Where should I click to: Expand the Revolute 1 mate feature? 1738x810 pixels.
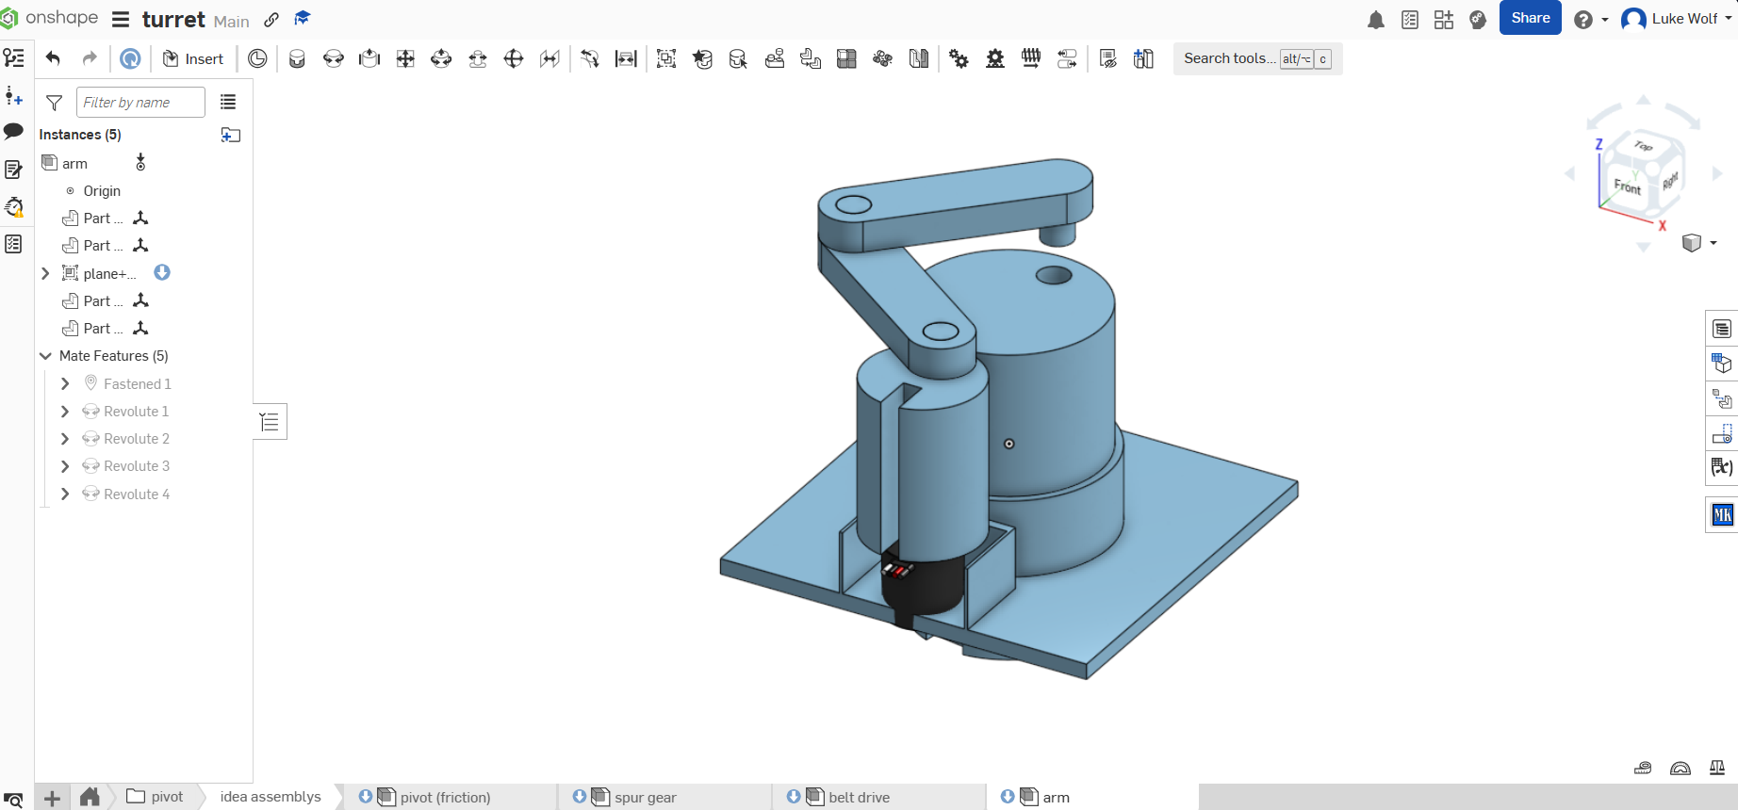point(65,412)
